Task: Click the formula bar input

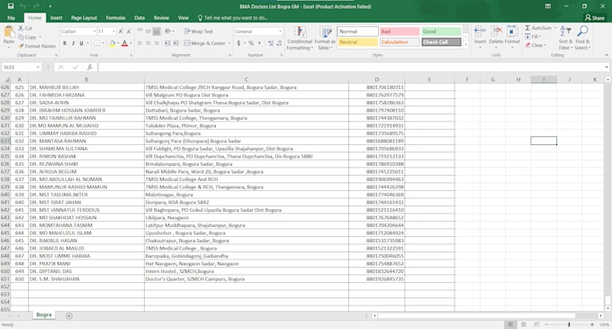Action: (351, 68)
